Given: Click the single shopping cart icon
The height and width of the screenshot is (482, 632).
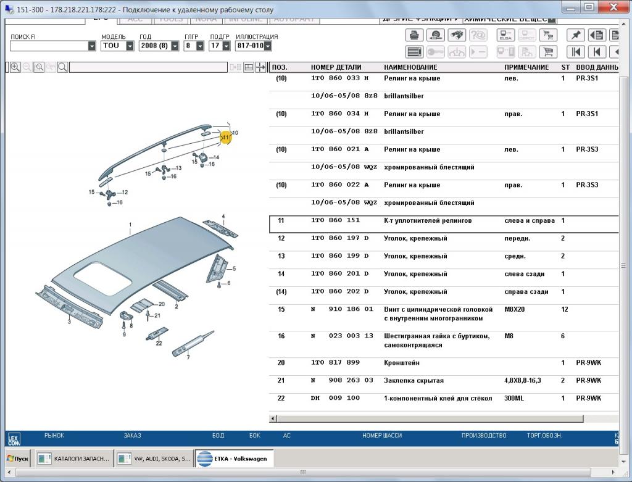Looking at the screenshot, I should pos(548,52).
